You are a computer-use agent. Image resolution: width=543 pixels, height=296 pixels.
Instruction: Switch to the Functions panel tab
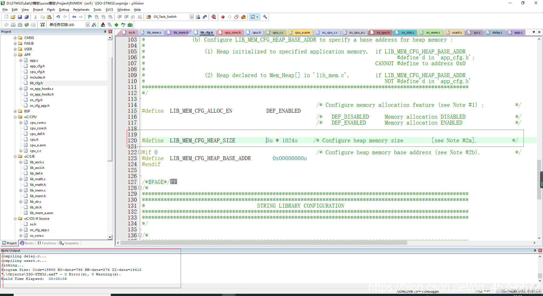click(47, 243)
